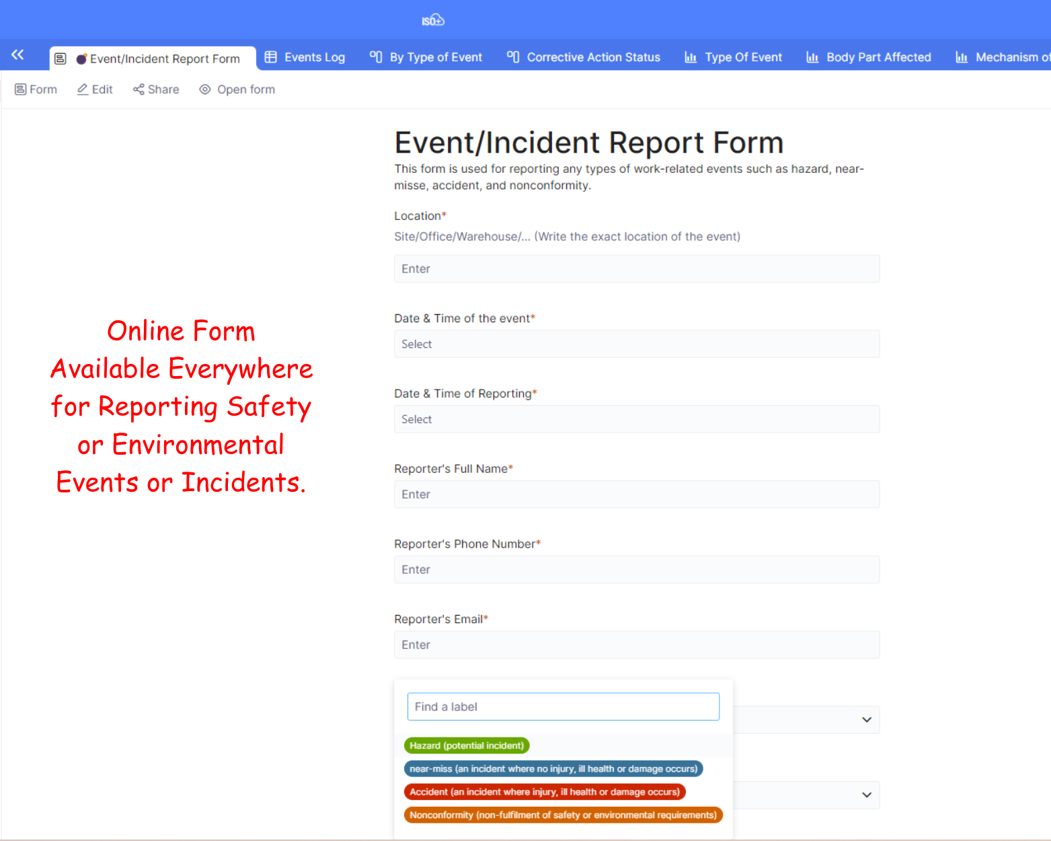Open Date & Time of the event selector
The image size is (1051, 841).
[636, 344]
